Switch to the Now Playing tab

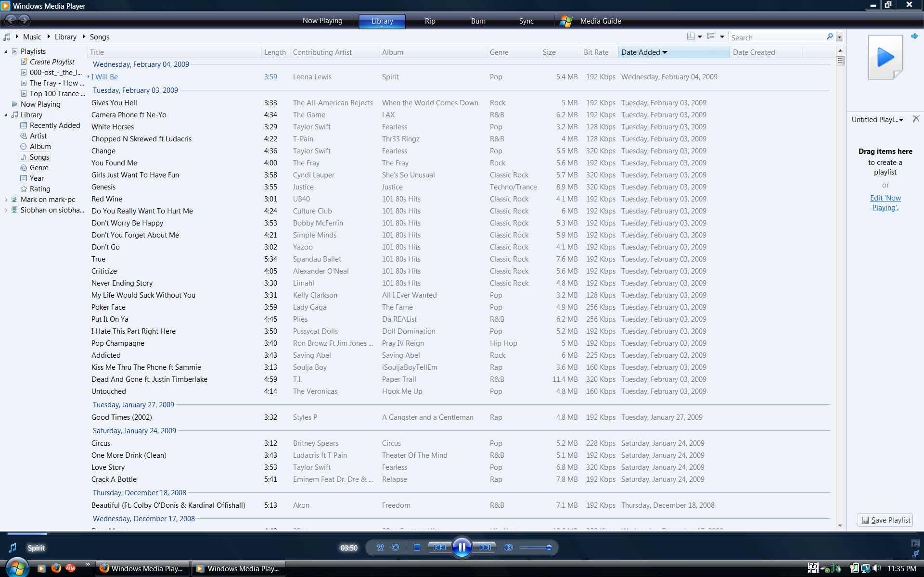(322, 21)
